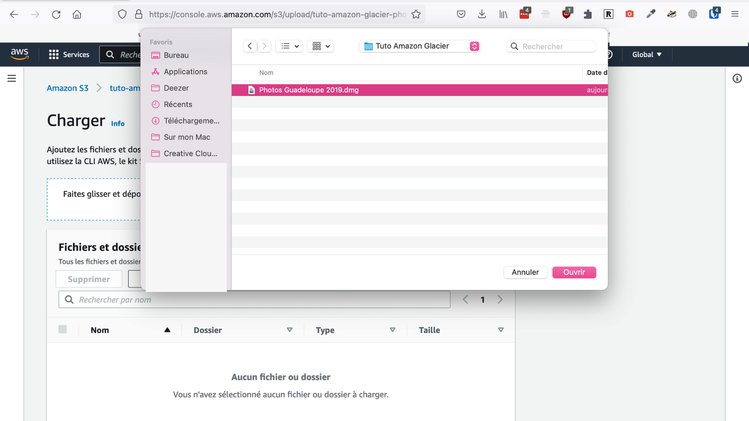749x421 pixels.
Task: Click the file dialog back arrow
Action: coord(250,46)
